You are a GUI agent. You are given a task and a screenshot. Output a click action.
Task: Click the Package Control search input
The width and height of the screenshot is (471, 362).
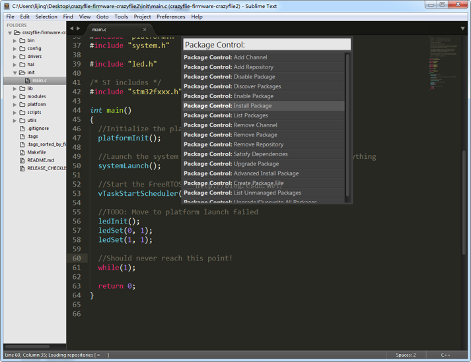tap(267, 45)
